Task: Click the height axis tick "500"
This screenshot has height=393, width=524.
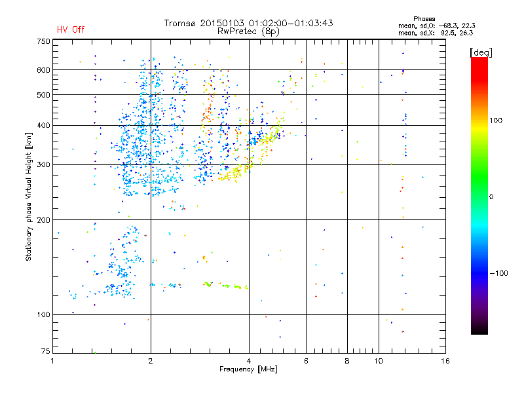Action: click(43, 95)
